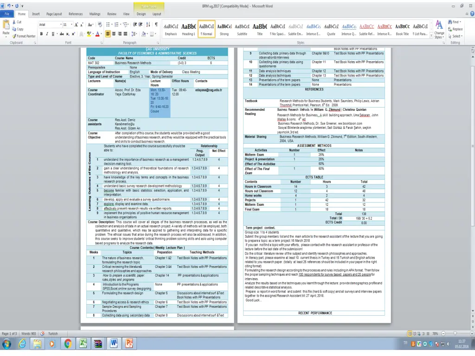The height and width of the screenshot is (356, 475).
Task: Open Word Help question mark icon
Action: click(472, 14)
